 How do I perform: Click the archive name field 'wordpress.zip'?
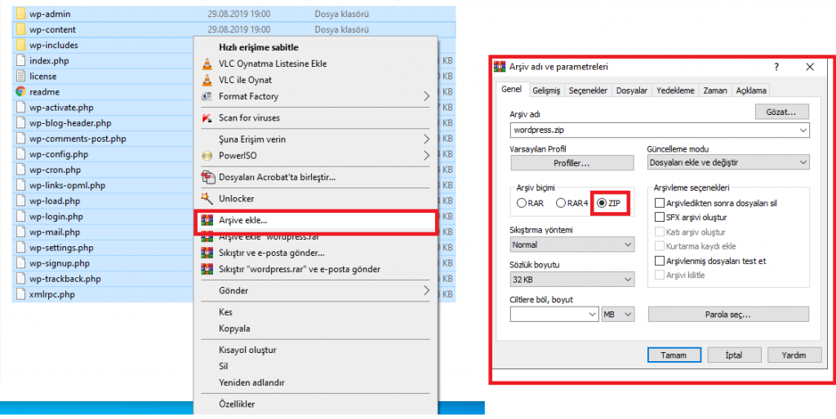(653, 130)
